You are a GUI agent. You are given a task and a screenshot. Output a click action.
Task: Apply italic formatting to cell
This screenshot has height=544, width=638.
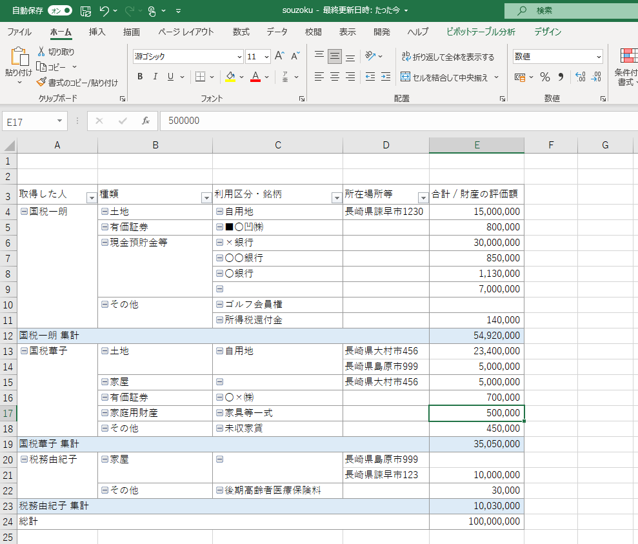coord(155,77)
